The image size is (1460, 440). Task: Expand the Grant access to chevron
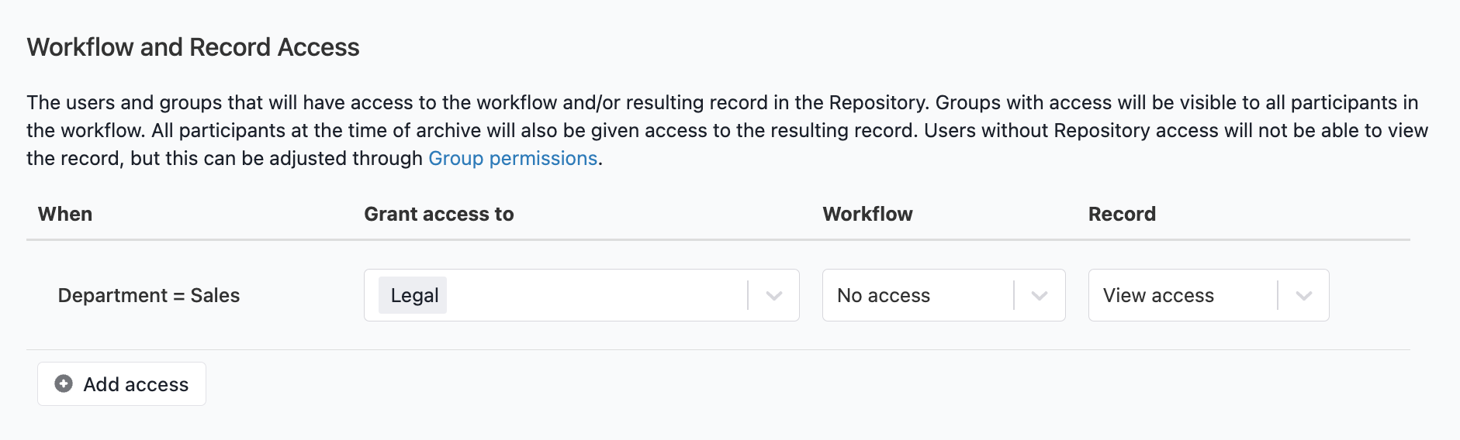point(773,295)
